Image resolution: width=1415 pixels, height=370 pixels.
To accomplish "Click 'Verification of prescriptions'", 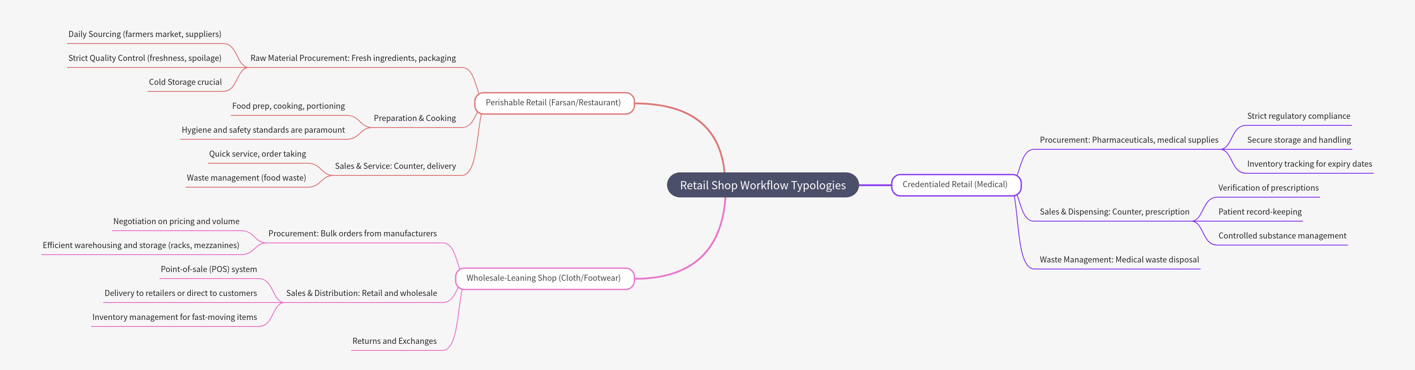I will pyautogui.click(x=1268, y=188).
